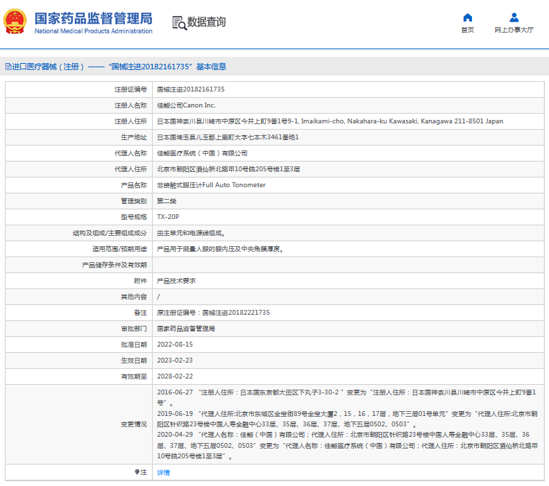Click the 数据查询 heading
Viewport: 549px width, 486px height.
pyautogui.click(x=206, y=21)
